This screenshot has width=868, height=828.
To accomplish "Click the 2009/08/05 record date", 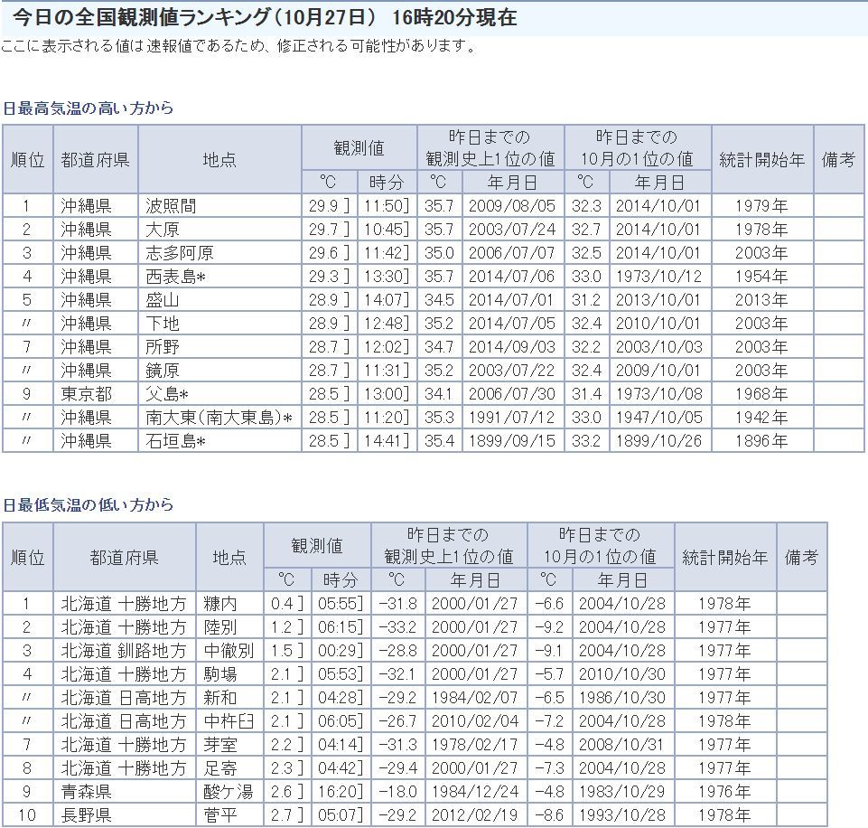I will coord(513,206).
